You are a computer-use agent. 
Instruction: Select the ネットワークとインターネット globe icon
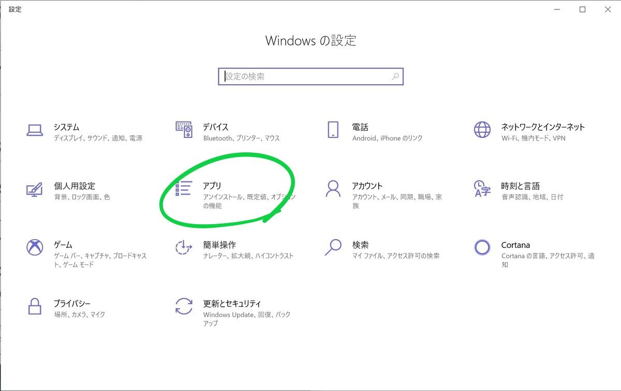(482, 130)
